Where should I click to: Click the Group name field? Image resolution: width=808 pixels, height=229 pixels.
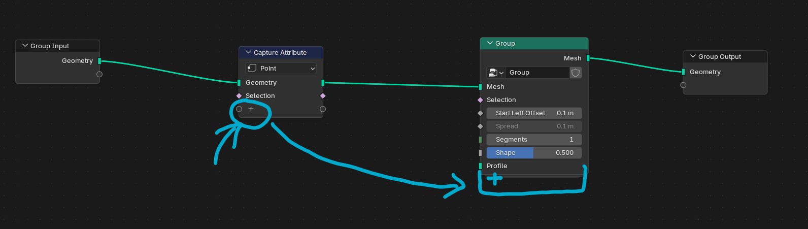537,73
